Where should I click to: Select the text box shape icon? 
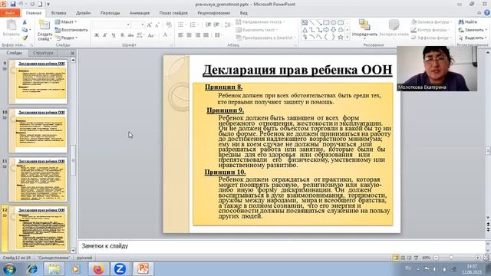tap(305, 22)
